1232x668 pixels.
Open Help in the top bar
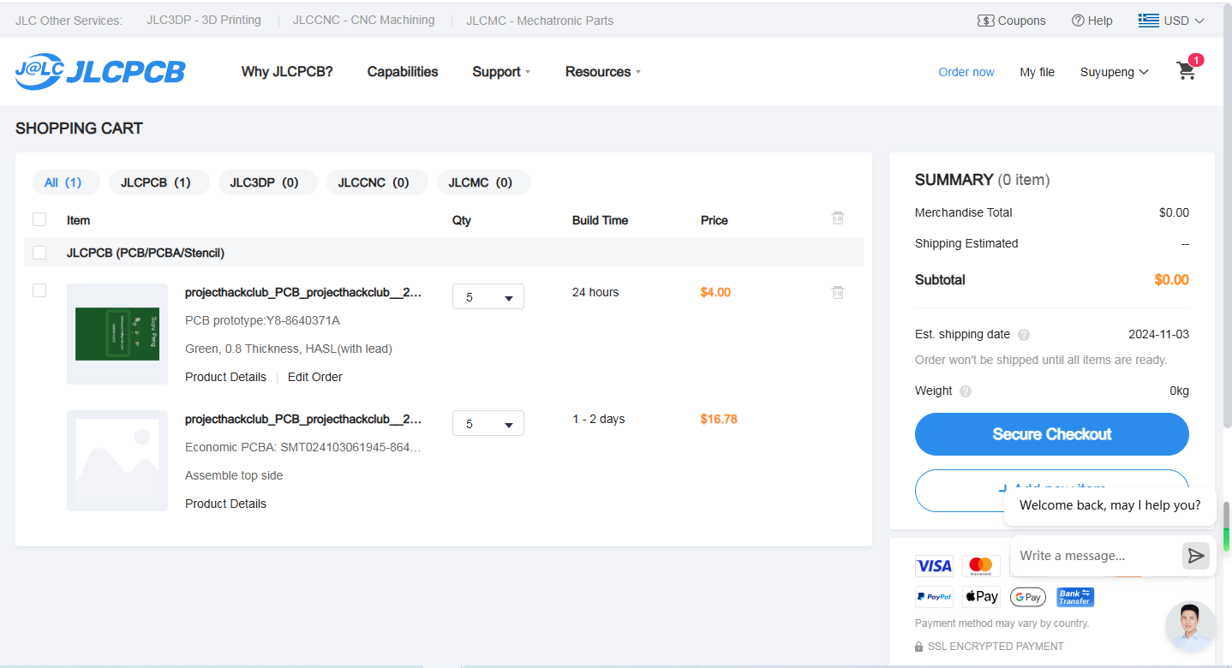click(1092, 21)
